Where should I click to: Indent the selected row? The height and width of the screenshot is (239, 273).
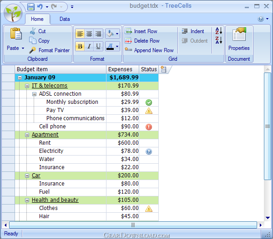(192, 31)
